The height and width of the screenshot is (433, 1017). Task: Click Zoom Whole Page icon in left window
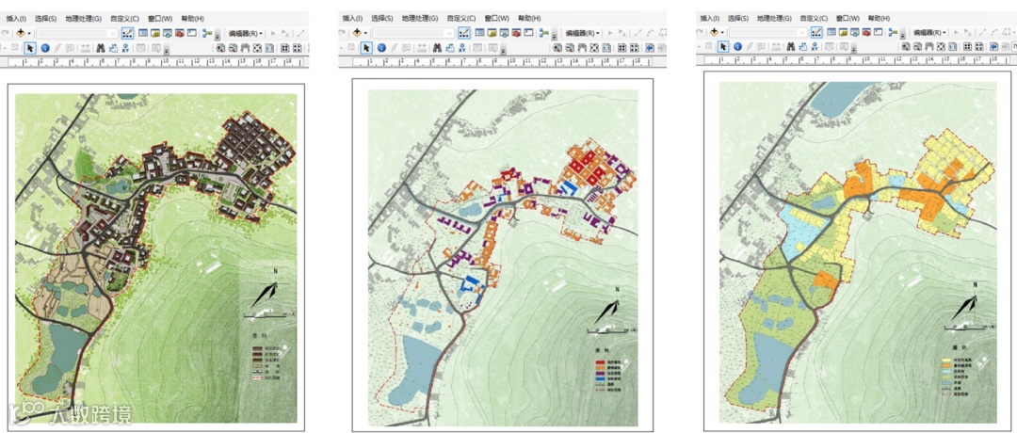pyautogui.click(x=257, y=48)
